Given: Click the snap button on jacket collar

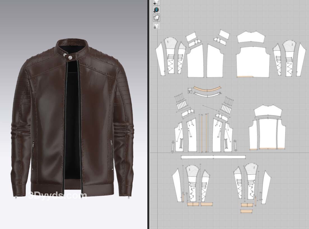Looking at the screenshot, I should tap(70, 57).
